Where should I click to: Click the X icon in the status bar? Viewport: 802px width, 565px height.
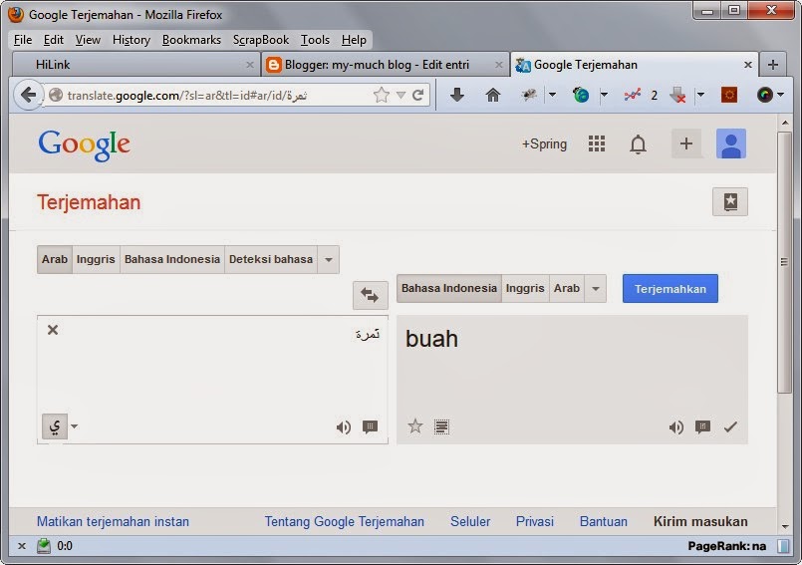pyautogui.click(x=22, y=546)
